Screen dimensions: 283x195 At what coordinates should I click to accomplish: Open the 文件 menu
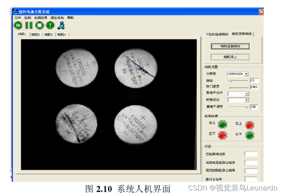(x=18, y=18)
